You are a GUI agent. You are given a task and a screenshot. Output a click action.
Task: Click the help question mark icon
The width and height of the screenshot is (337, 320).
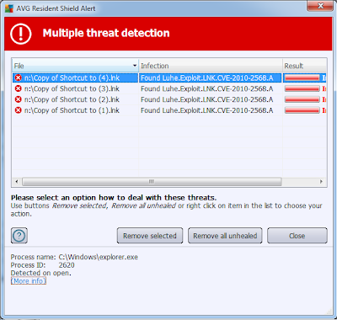point(19,236)
